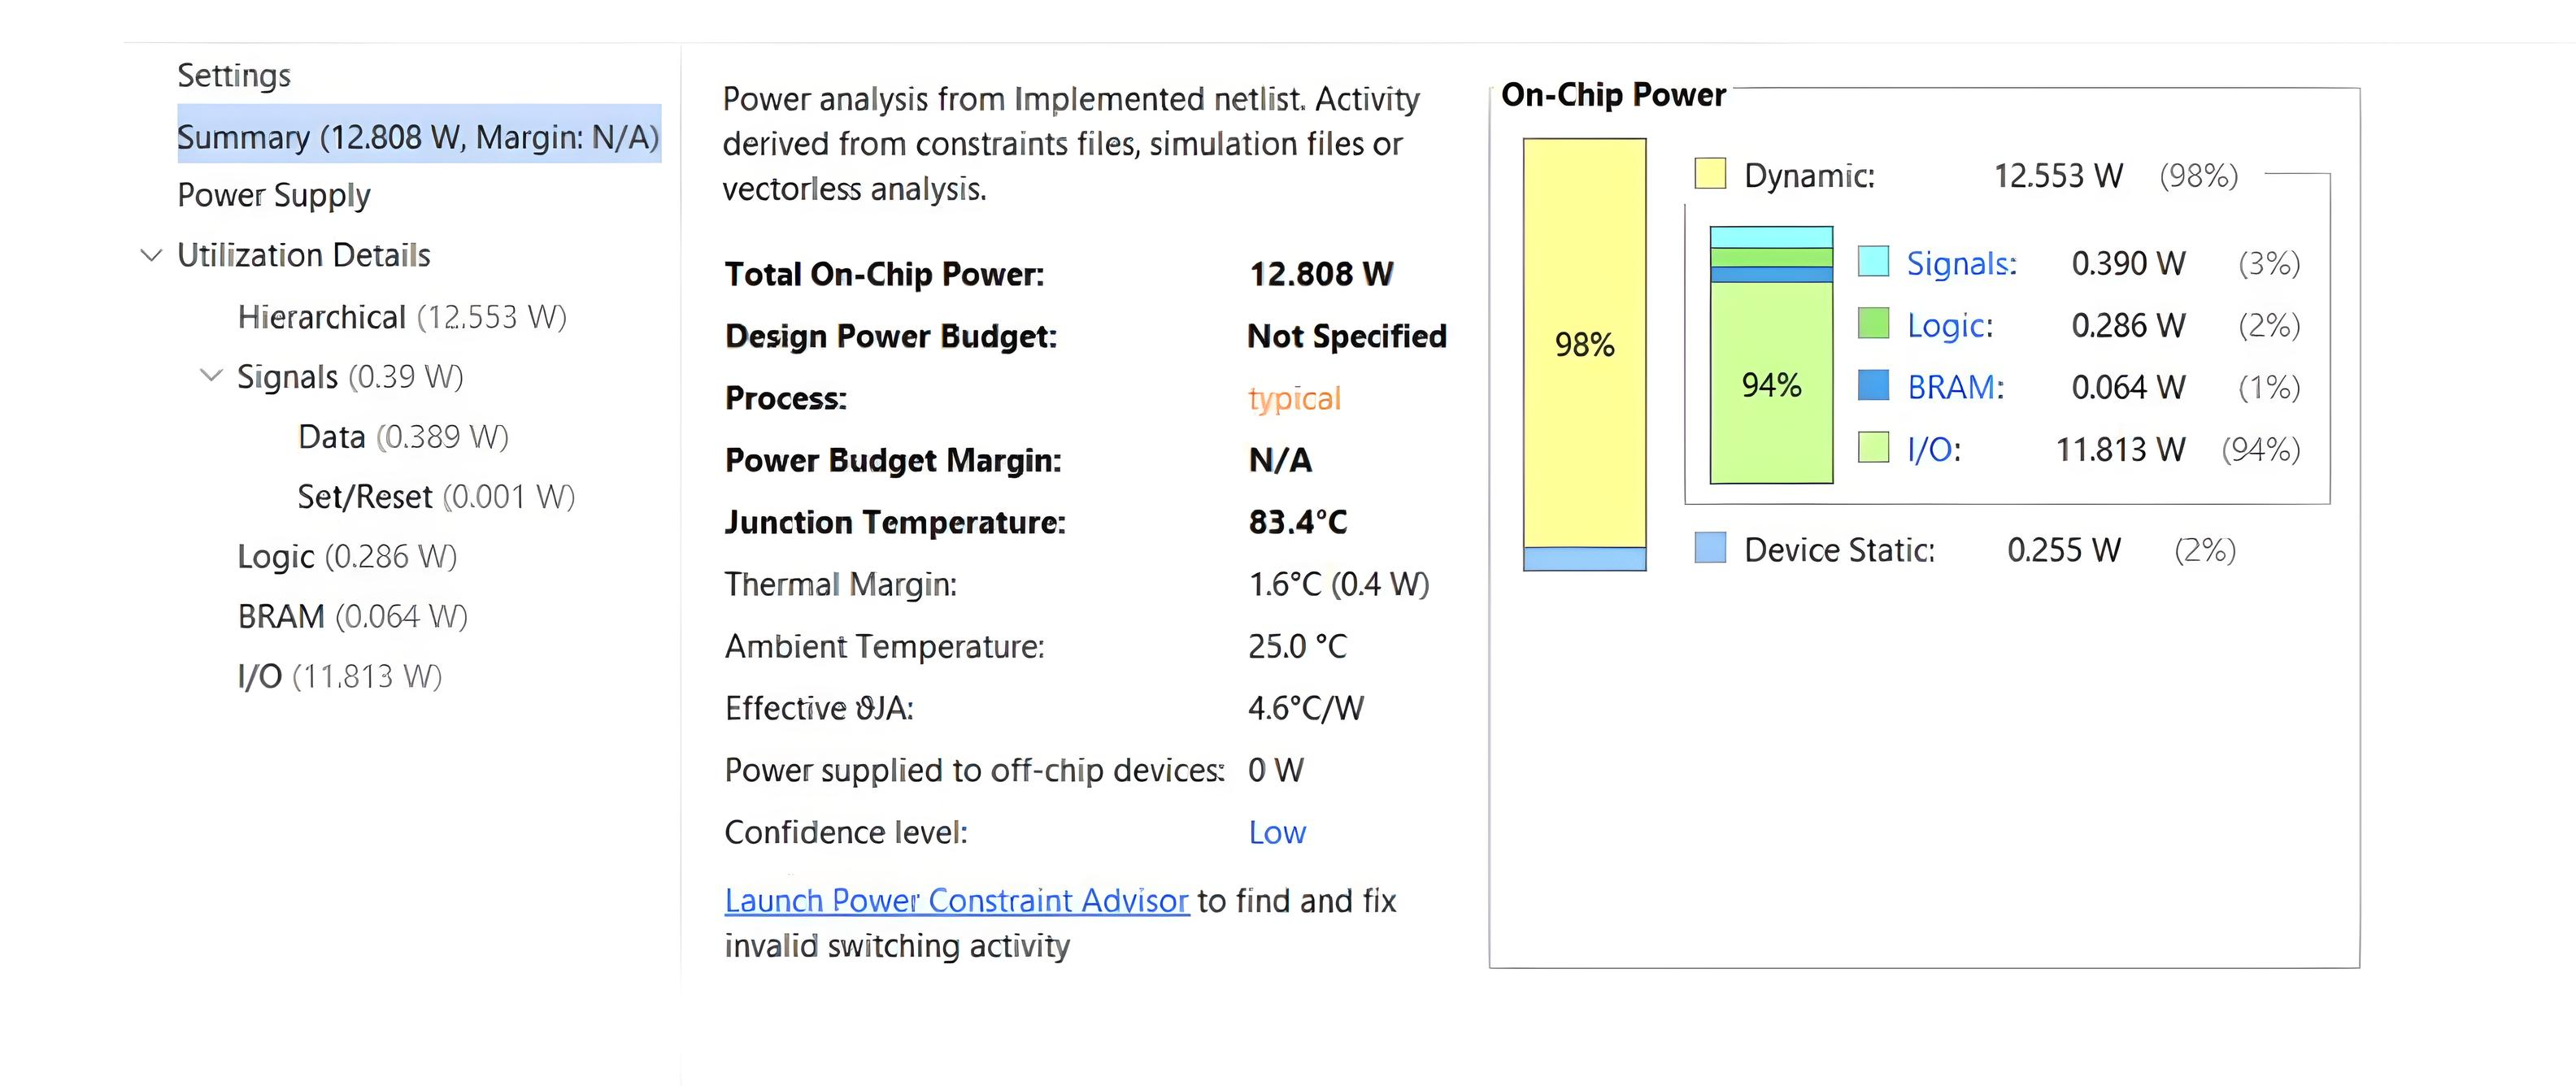Click Launch Power Constraint Advisor link
Image resolution: width=2576 pixels, height=1086 pixels.
956,901
